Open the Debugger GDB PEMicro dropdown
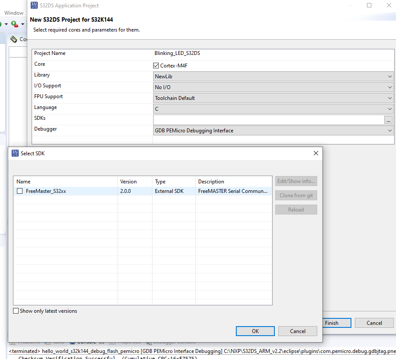Viewport: 396px width, 359px height. (273, 131)
